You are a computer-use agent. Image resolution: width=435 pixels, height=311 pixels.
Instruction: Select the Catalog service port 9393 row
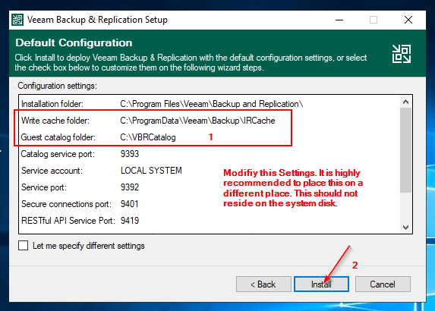tap(210, 154)
